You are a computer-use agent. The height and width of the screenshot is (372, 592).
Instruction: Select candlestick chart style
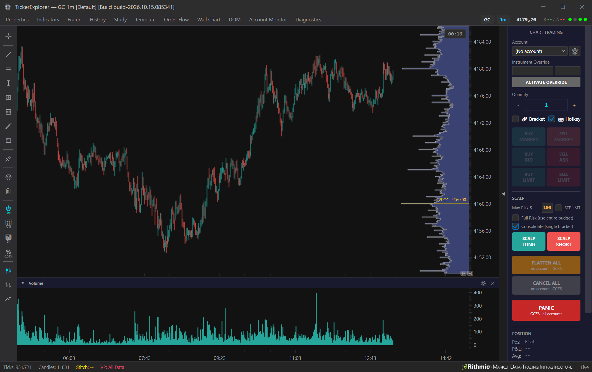pos(8,271)
